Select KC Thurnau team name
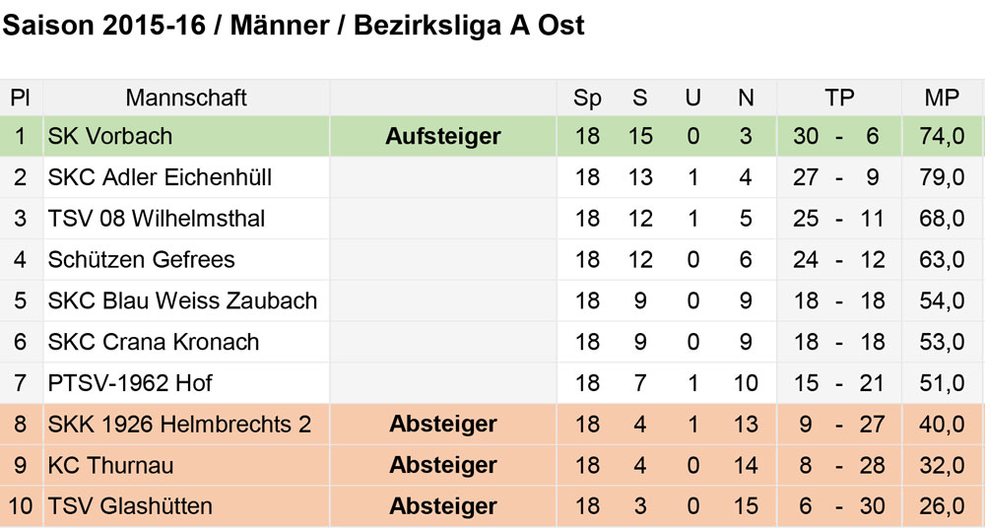Viewport: 985px width, 529px height. (x=110, y=466)
